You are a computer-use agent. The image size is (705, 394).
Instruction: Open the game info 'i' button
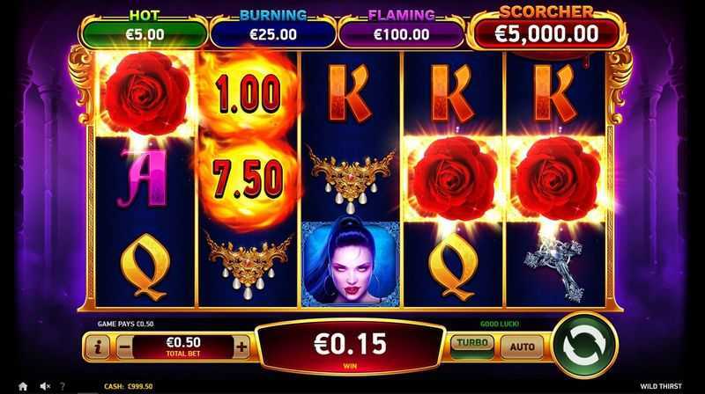[x=97, y=347]
